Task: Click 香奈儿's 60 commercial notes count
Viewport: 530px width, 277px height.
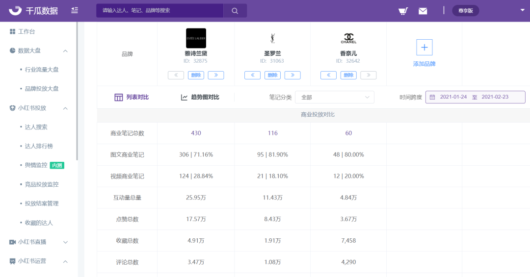Action: pos(348,133)
